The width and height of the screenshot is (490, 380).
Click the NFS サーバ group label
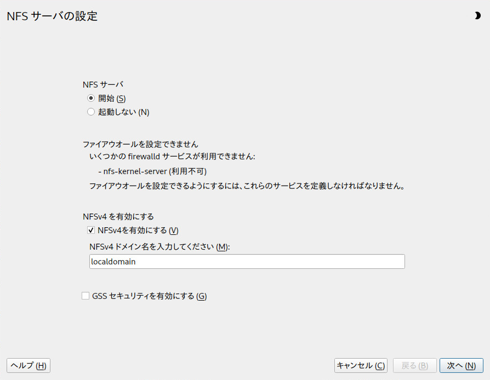[103, 85]
